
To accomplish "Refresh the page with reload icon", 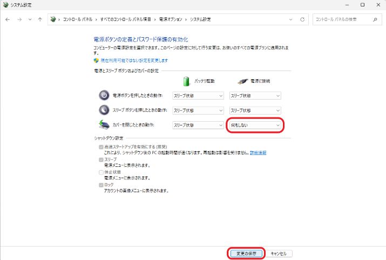I will pyautogui.click(x=302, y=19).
